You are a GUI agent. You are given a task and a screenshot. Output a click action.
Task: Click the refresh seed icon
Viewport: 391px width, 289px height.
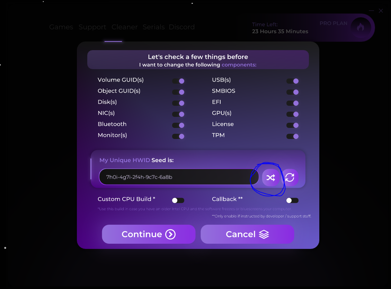[x=290, y=178]
